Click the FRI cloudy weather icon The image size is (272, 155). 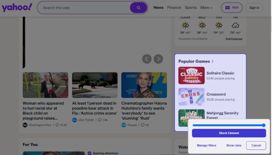[x=235, y=25]
